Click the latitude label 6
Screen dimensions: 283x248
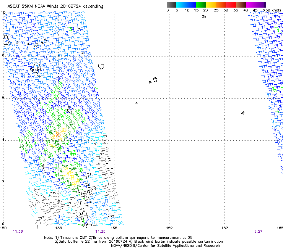pyautogui.click(x=3, y=97)
